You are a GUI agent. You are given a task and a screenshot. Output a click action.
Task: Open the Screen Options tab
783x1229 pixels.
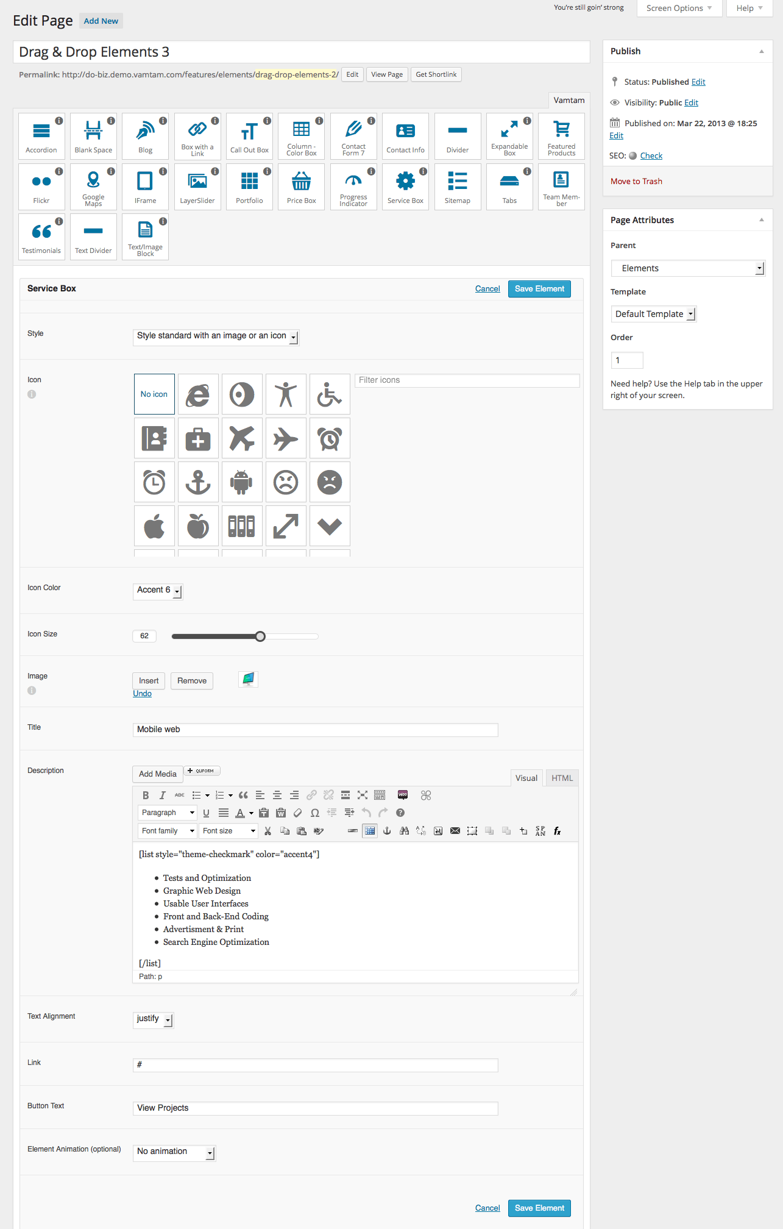679,9
